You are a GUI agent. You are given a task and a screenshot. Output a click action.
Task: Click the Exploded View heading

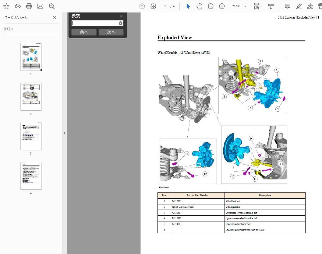coord(175,37)
